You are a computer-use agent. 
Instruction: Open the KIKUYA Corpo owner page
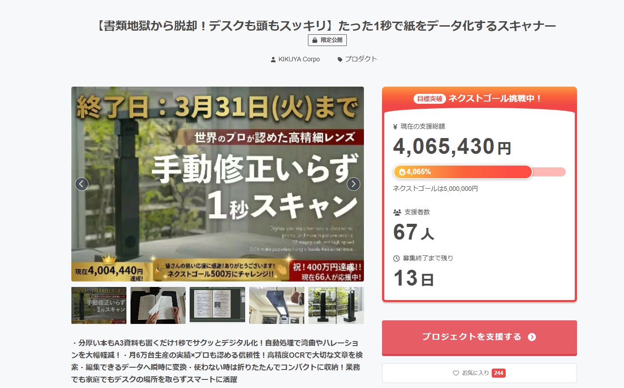click(x=298, y=59)
